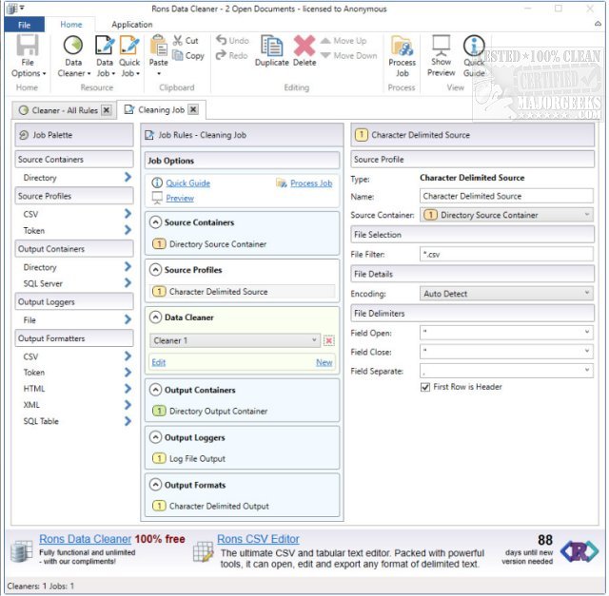Select Directory Output Container rule
The image size is (609, 596).
coord(210,411)
